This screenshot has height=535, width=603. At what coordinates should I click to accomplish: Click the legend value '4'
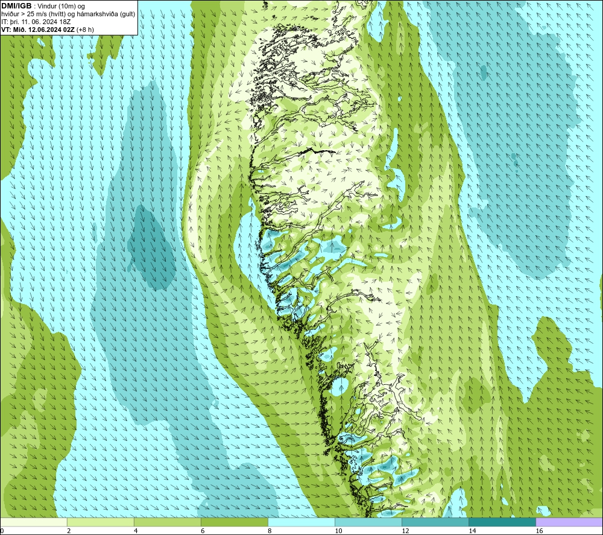(136, 531)
